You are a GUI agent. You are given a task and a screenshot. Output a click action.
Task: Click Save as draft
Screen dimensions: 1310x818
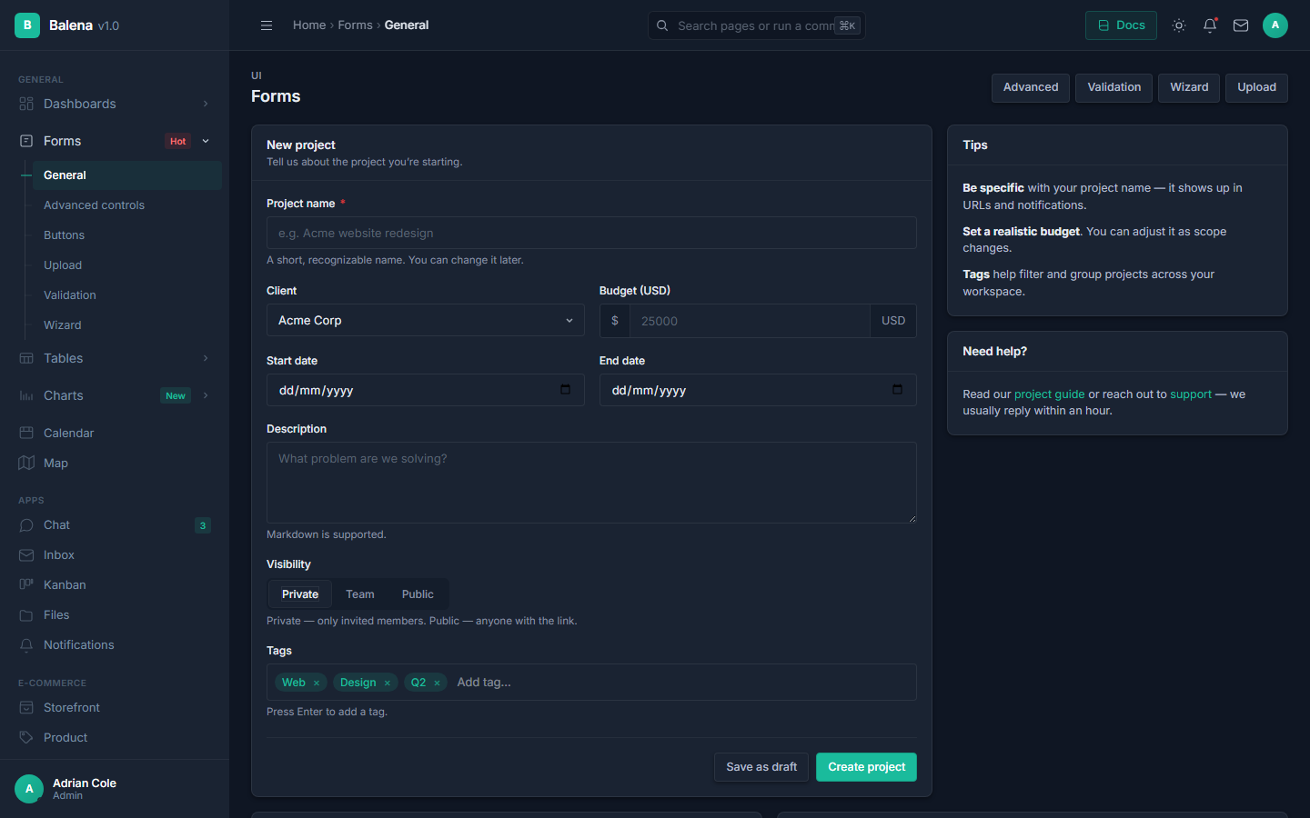(761, 767)
